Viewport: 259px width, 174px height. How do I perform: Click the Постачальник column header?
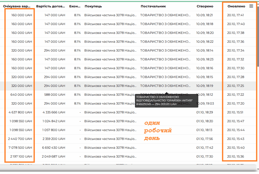point(153,6)
